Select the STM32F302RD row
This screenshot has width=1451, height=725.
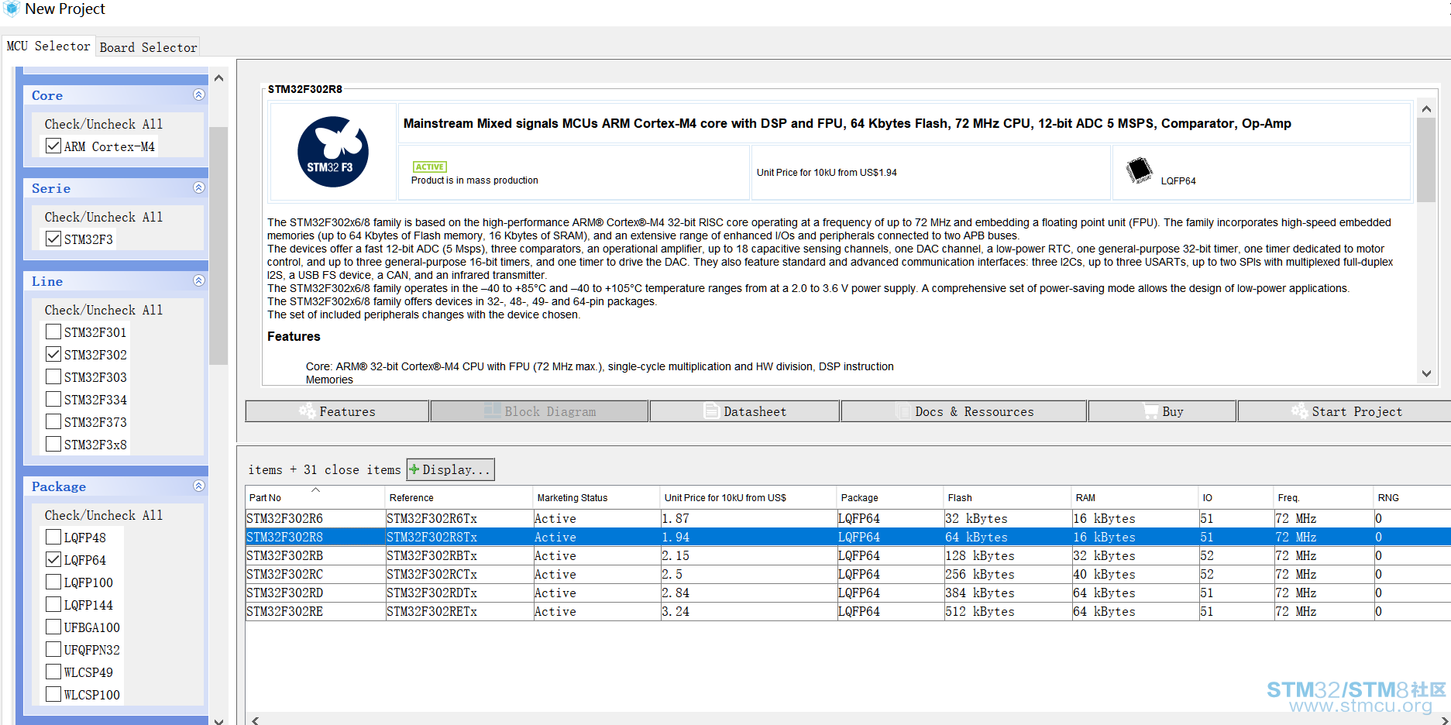point(848,593)
